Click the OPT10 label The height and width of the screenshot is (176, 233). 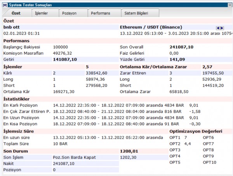click(x=210, y=162)
